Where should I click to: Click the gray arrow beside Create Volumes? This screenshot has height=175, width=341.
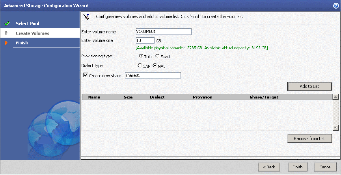pyautogui.click(x=6, y=33)
